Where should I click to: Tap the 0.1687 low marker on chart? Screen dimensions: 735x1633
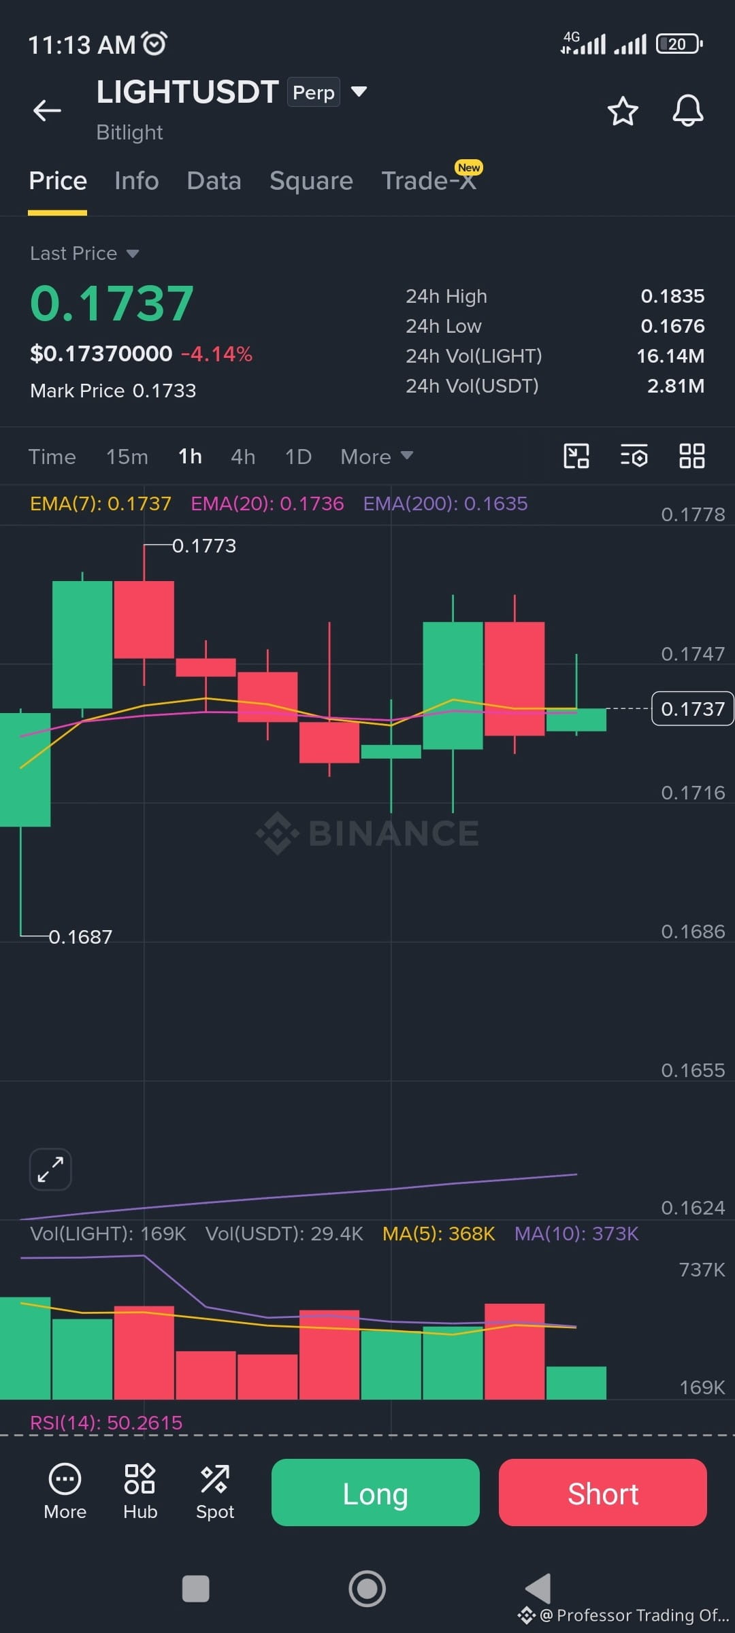pyautogui.click(x=80, y=937)
